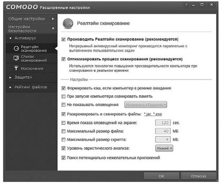Expand Рейтинг файлов section
Screen dimensions: 222x185
point(10,87)
